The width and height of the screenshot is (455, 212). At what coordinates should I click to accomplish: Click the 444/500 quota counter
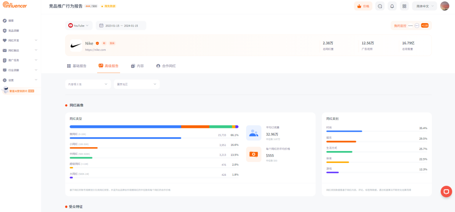91,6
